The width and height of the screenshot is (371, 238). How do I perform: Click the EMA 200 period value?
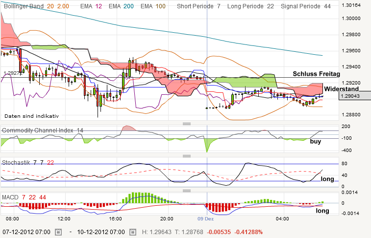[x=128, y=6]
